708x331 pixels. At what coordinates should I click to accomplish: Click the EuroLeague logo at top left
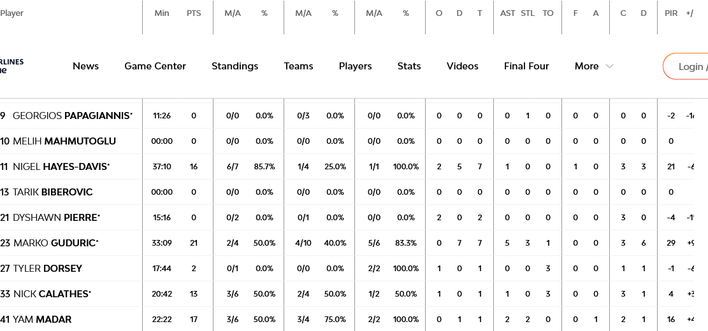tap(11, 66)
